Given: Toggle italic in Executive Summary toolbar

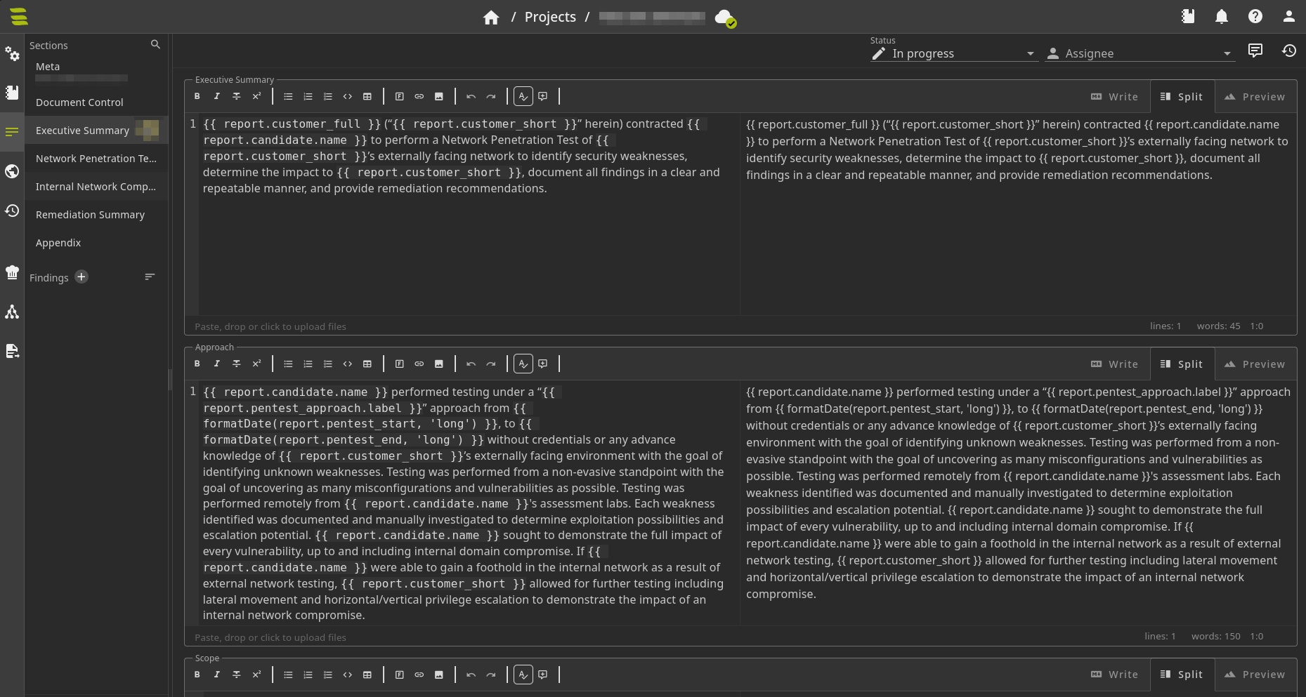Looking at the screenshot, I should click(x=217, y=96).
